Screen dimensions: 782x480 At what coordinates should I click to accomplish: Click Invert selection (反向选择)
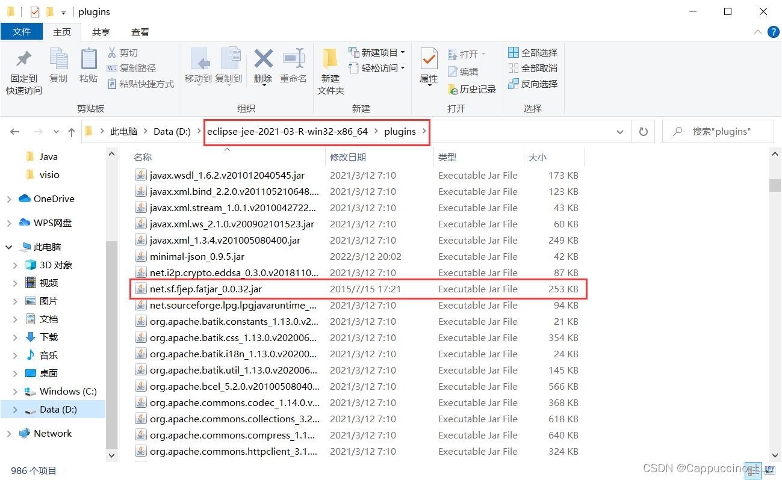(533, 84)
